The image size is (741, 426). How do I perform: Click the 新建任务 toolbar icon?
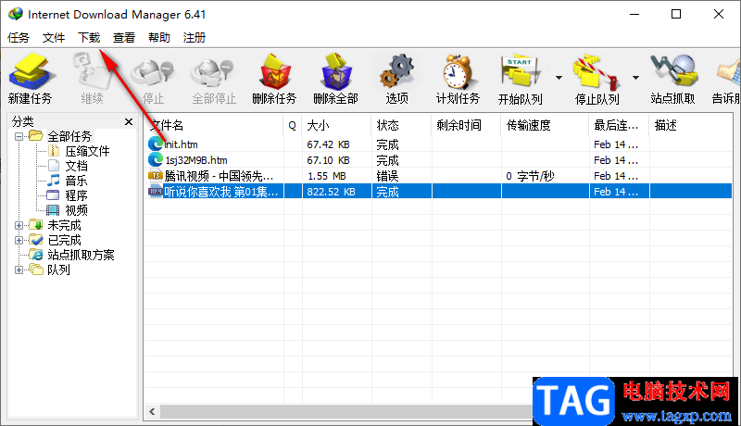(31, 79)
